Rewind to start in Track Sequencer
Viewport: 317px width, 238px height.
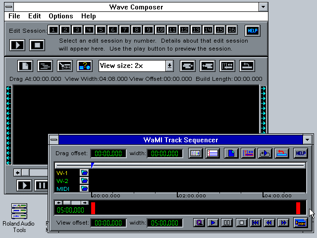point(256,223)
